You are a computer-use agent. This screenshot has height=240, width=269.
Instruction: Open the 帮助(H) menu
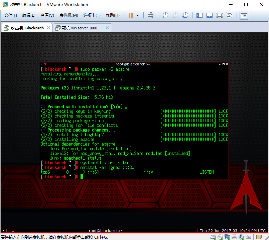coord(113,15)
